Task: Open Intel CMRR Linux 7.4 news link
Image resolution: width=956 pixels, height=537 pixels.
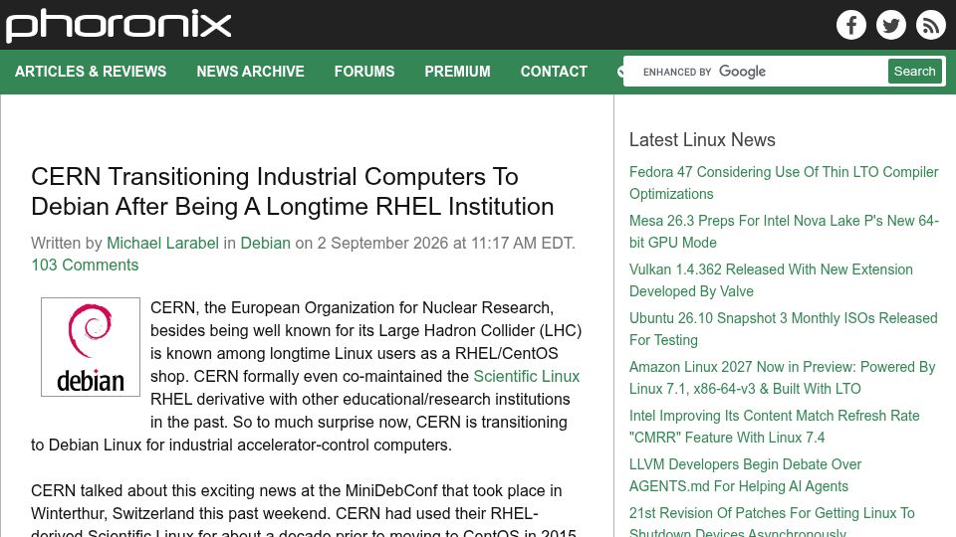Action: tap(775, 427)
